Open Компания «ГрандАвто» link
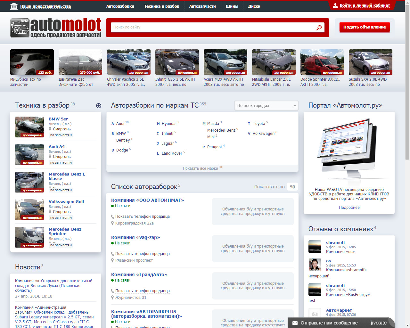Screen dimensions: 410x328 click(x=139, y=275)
